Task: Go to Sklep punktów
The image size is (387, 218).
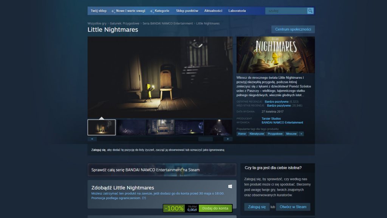Action: point(187,11)
